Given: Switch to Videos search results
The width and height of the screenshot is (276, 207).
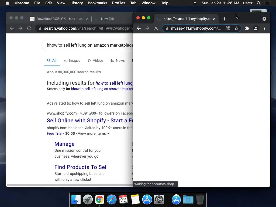Looking at the screenshot, I should pos(96,60).
